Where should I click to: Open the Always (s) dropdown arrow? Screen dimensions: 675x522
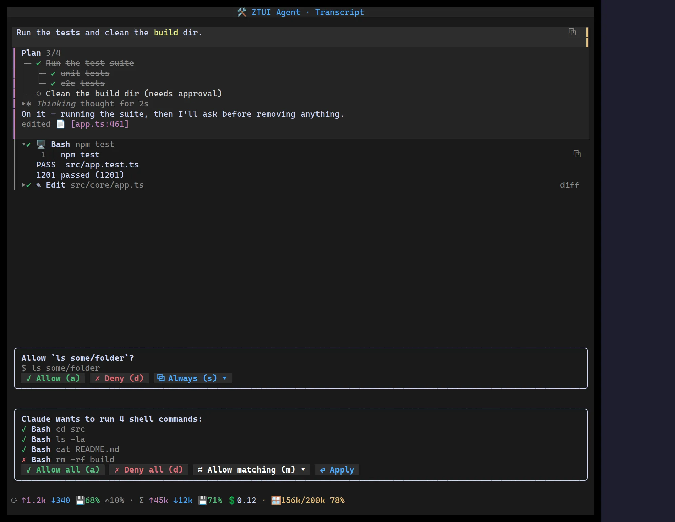pos(225,378)
